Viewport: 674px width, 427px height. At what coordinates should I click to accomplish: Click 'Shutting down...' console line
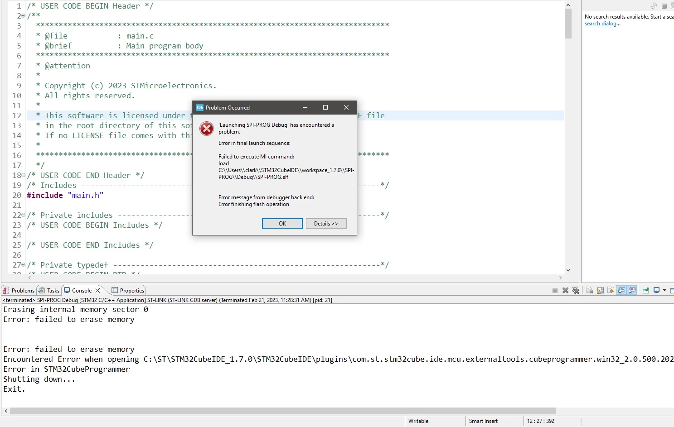[39, 379]
